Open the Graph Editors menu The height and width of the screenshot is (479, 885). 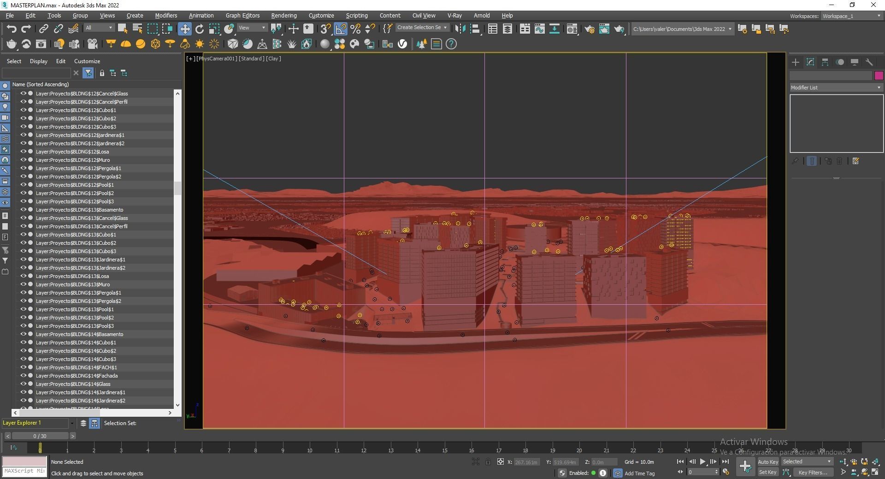(242, 16)
